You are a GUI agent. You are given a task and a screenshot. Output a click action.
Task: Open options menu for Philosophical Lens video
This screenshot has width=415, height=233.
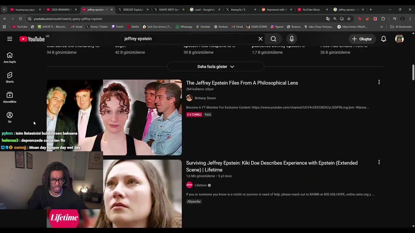[x=379, y=82]
